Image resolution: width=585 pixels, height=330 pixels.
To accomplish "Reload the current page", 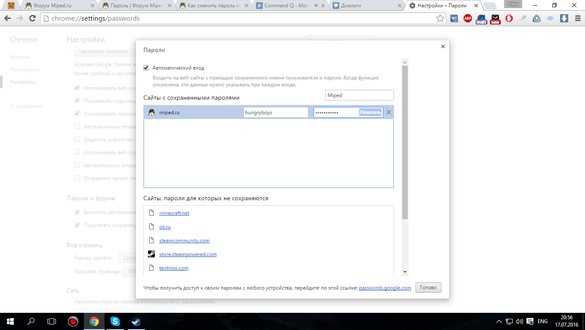I will pos(32,18).
